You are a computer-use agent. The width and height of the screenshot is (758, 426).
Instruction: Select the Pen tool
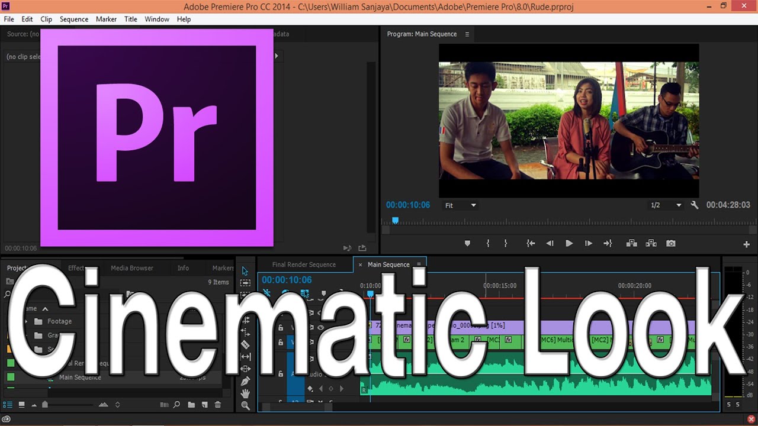(245, 381)
